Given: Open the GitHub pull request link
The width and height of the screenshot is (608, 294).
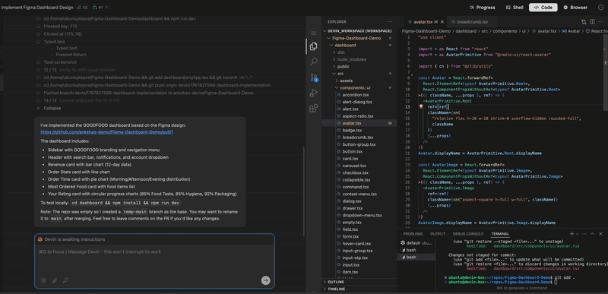Looking at the screenshot, I should click(106, 132).
